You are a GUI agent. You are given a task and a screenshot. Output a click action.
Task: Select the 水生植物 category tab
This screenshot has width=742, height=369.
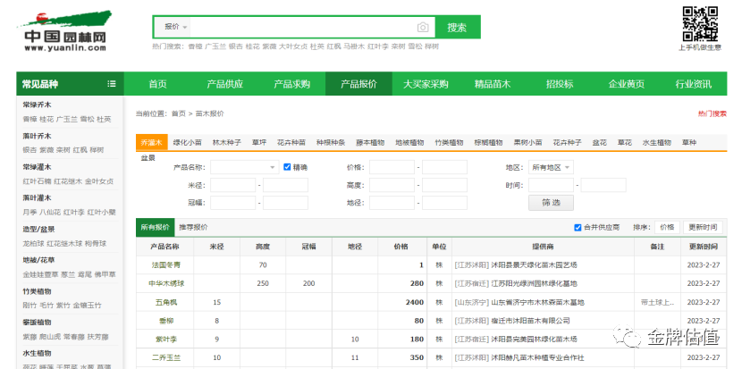tap(657, 142)
